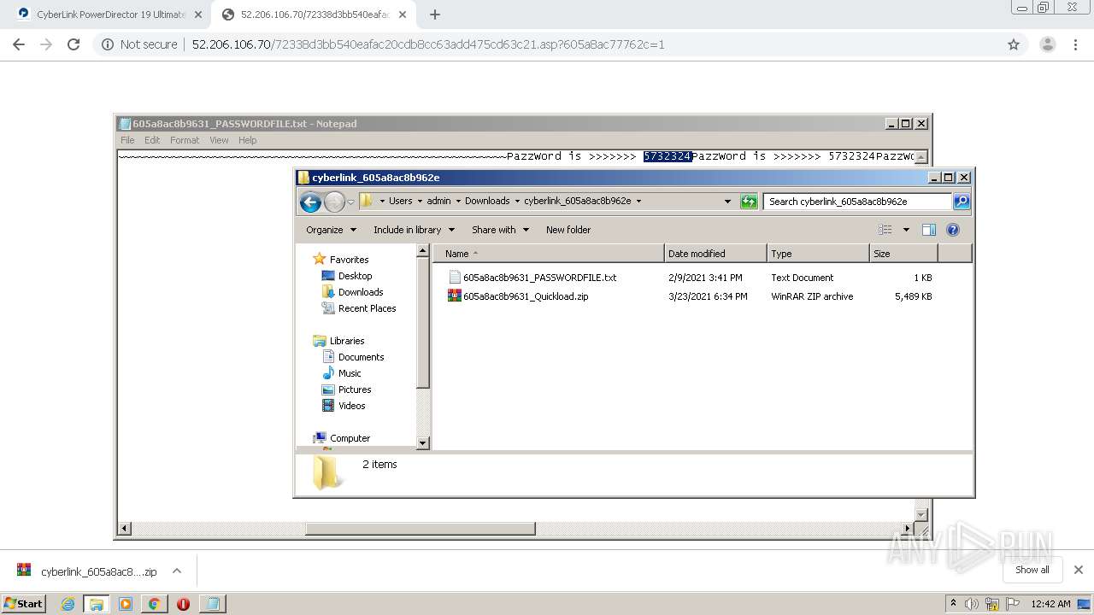Sort files by Date modified column

(x=715, y=254)
